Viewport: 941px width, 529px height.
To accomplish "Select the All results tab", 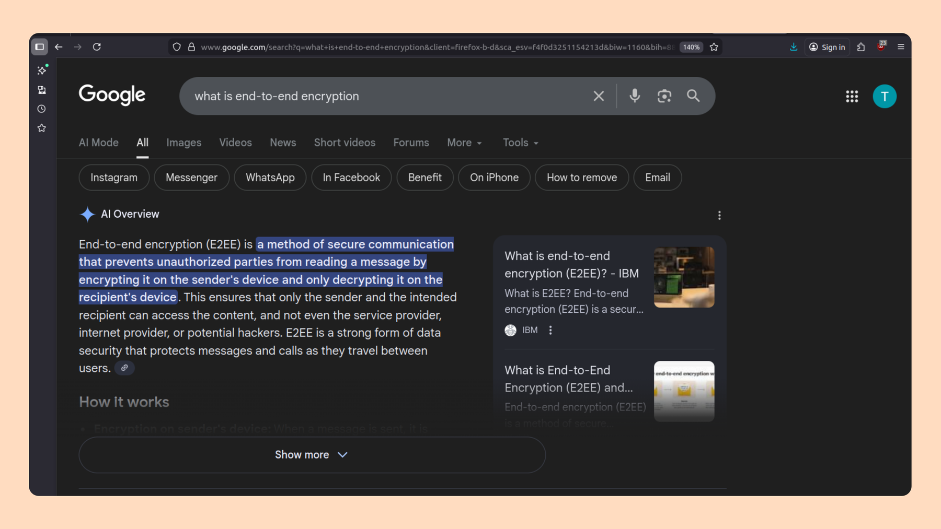I will (142, 143).
